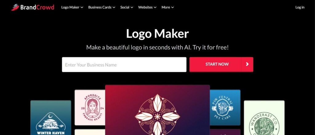Image resolution: width=315 pixels, height=135 pixels.
Task: Select the Aphrodite Embrace Beauty logo
Action: pos(90,108)
